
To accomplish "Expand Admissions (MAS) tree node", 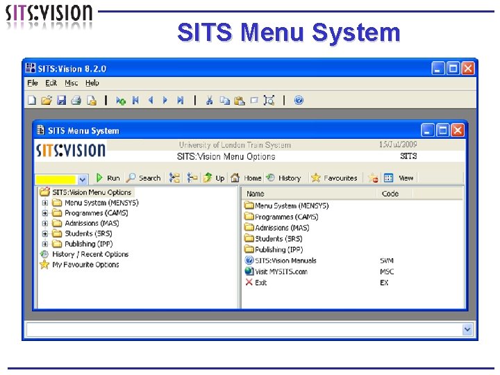I will point(45,223).
